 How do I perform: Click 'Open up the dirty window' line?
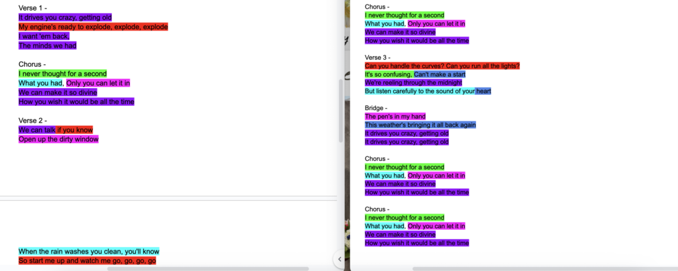(58, 140)
